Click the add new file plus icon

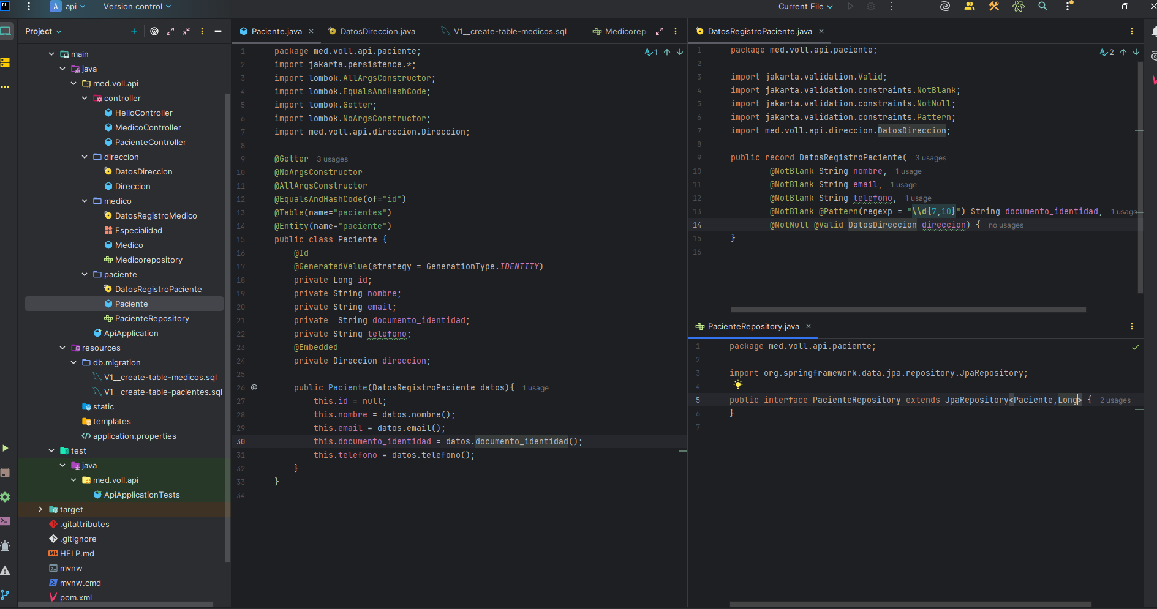click(x=134, y=31)
